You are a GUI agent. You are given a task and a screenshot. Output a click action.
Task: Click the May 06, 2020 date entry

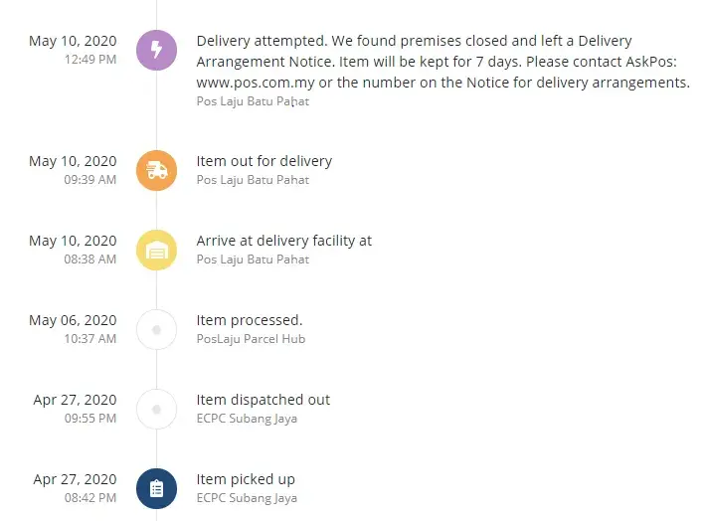point(73,320)
